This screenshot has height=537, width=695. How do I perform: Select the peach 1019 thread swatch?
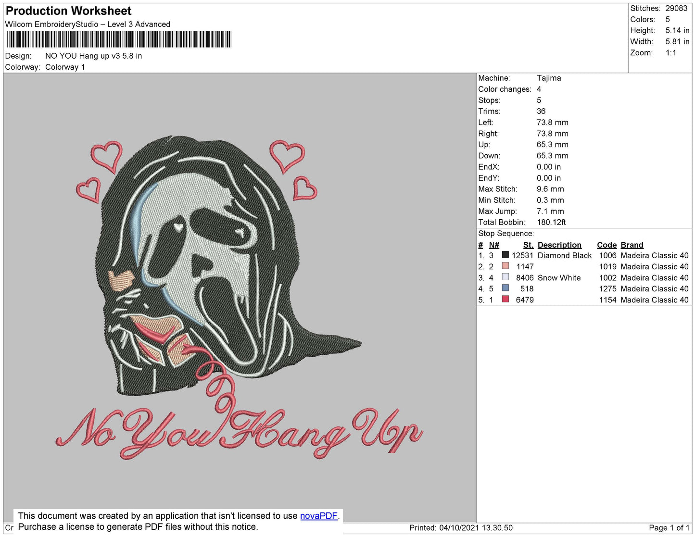pos(505,266)
